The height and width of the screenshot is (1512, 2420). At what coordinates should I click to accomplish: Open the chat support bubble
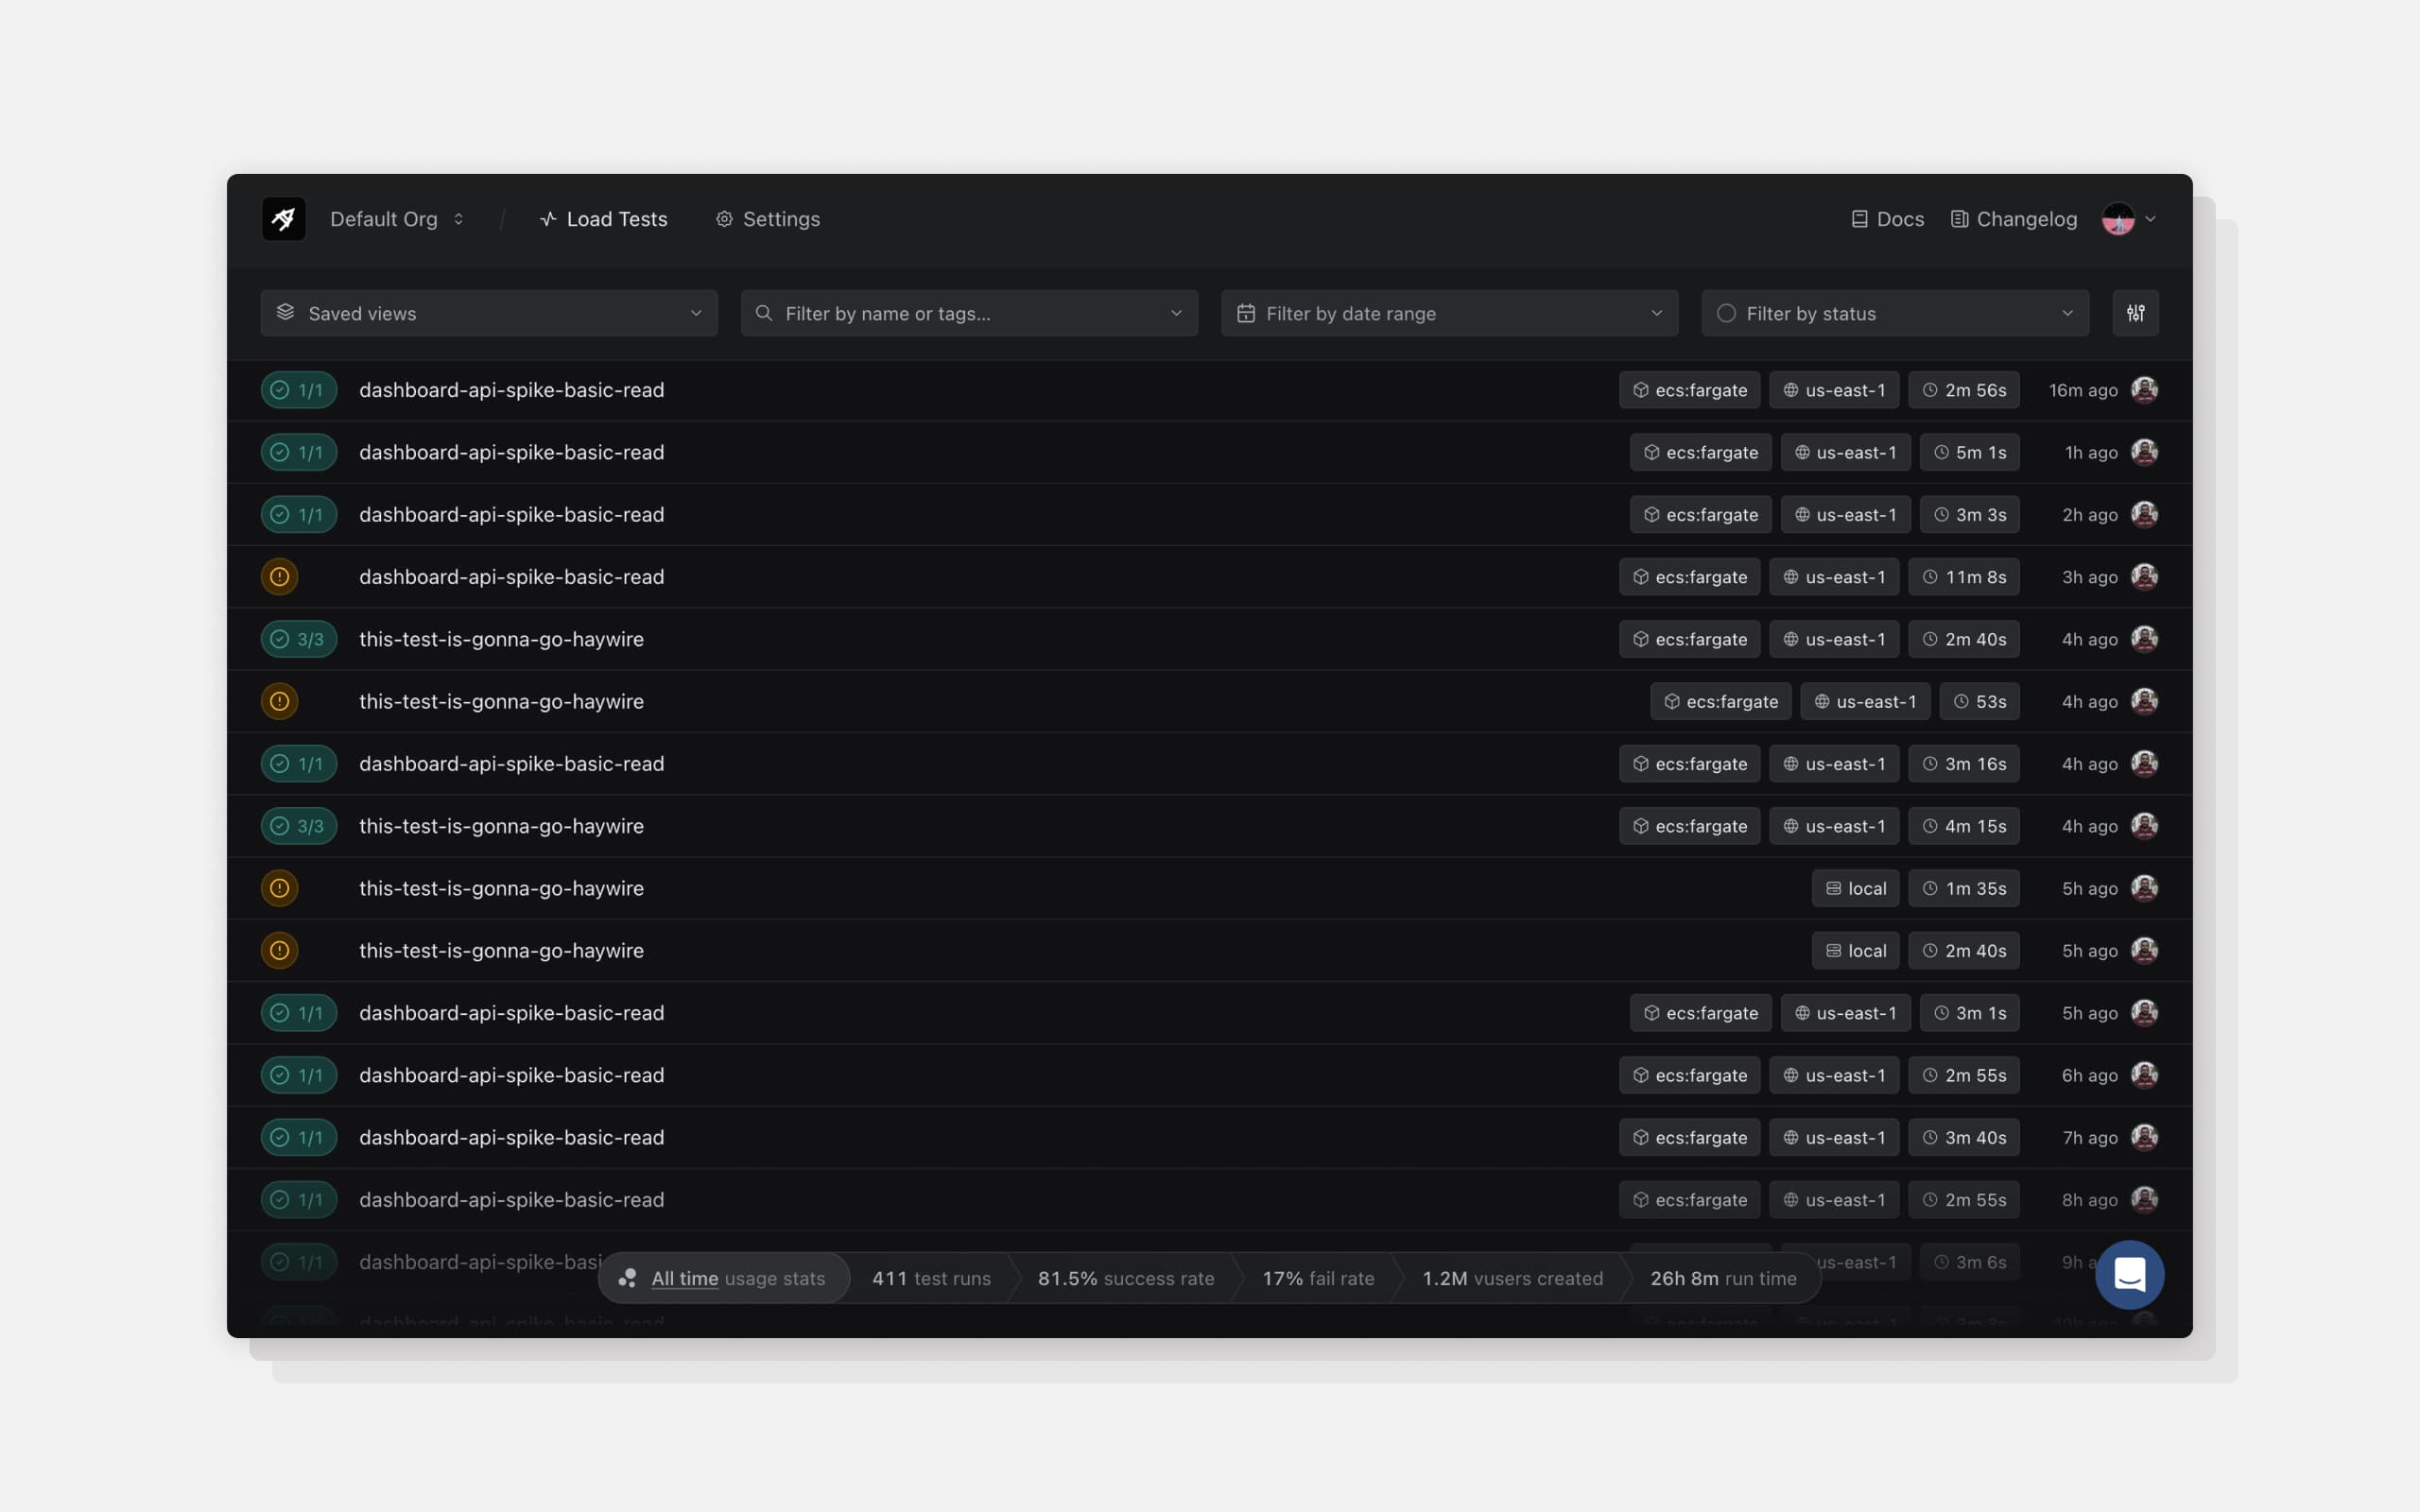coord(2129,1275)
